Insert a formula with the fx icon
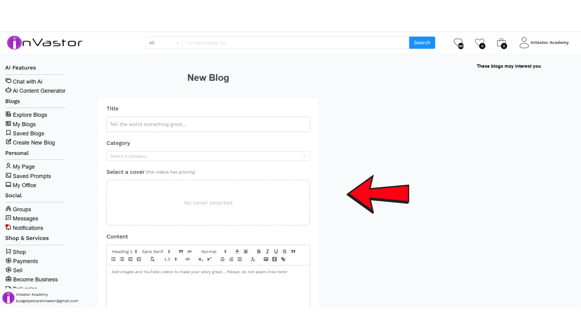581x326 pixels. 253,259
